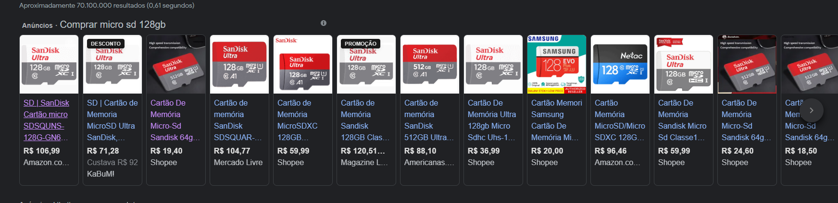The width and height of the screenshot is (838, 203).
Task: Open the KaBuM SanDisk MicroSD Ultra listing
Action: [x=113, y=120]
